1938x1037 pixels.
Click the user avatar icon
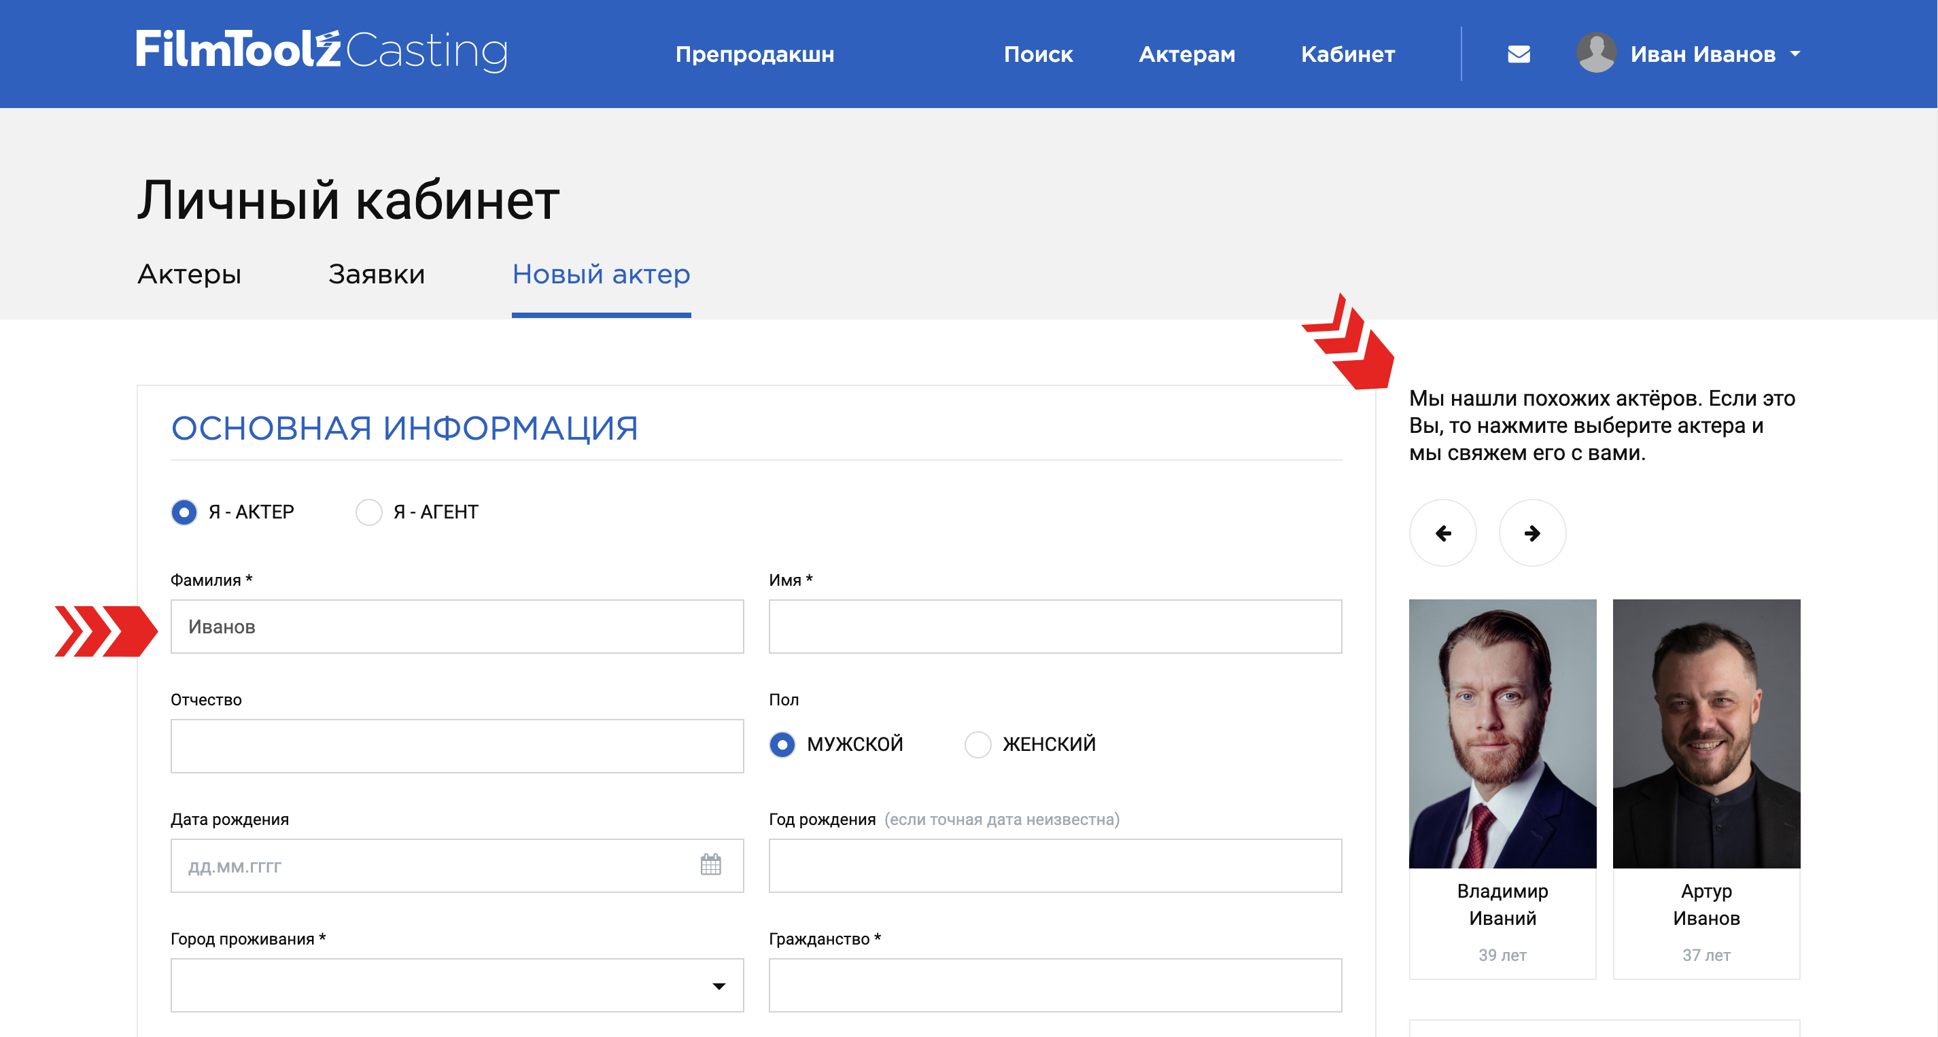pos(1595,54)
